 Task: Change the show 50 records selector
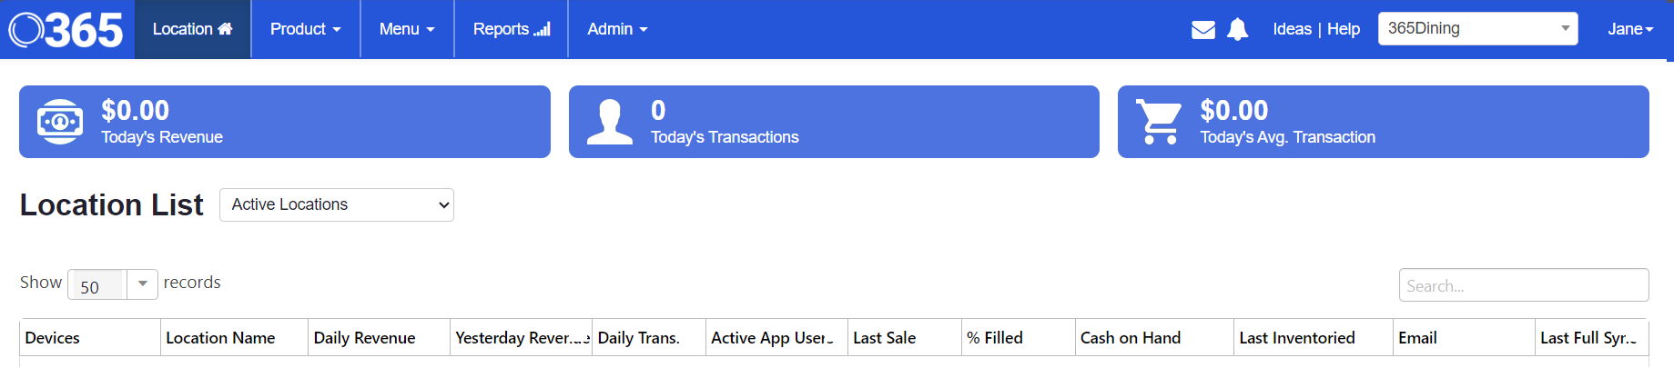point(113,284)
